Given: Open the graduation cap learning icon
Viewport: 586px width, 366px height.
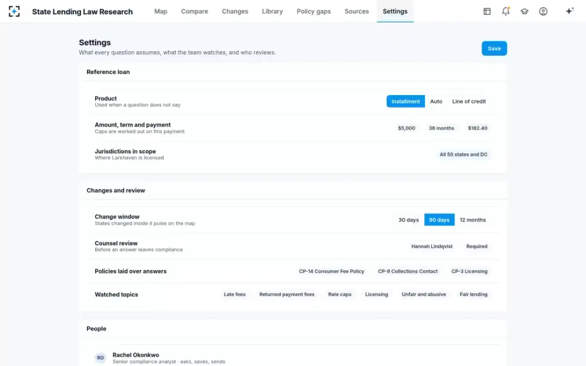Looking at the screenshot, I should coord(524,11).
